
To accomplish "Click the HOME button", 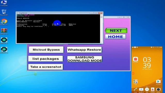I will [115, 37].
